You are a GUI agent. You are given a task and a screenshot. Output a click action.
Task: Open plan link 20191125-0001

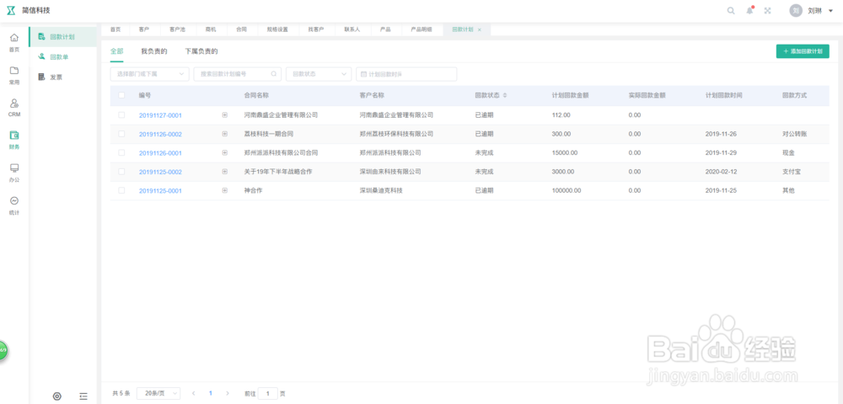click(160, 190)
